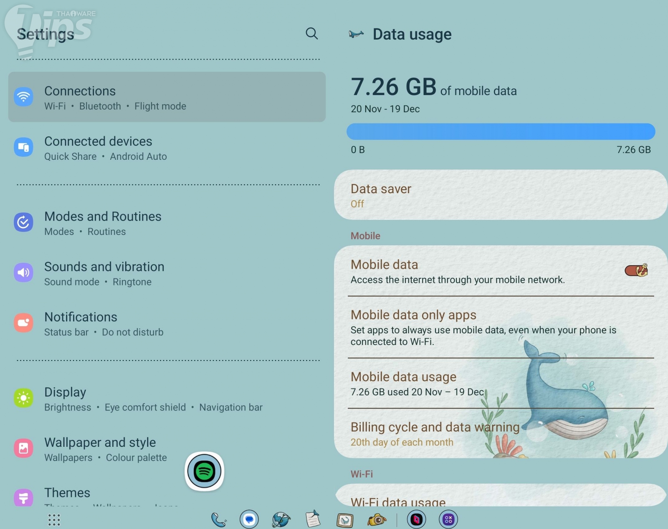Viewport: 668px width, 529px height.
Task: Open the Gallery whale picture-frame icon
Action: point(345,520)
